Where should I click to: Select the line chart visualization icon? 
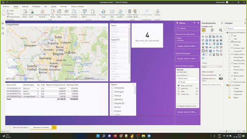pos(203,40)
